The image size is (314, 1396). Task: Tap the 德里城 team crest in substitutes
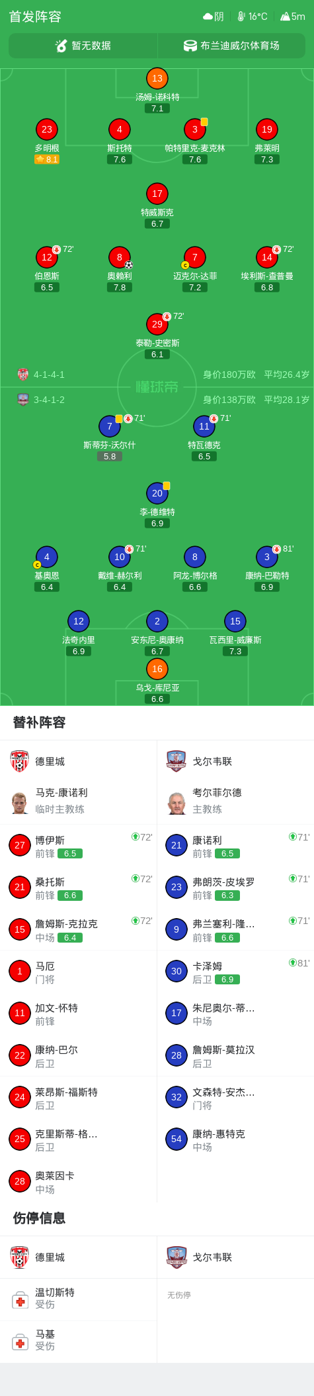[20, 762]
